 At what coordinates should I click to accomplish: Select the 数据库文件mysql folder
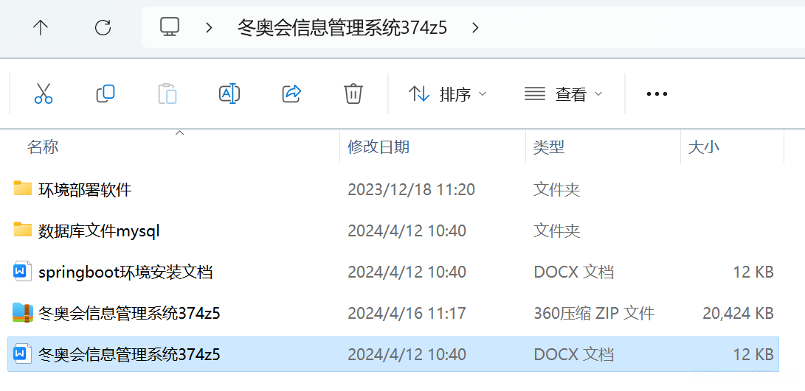tap(99, 231)
